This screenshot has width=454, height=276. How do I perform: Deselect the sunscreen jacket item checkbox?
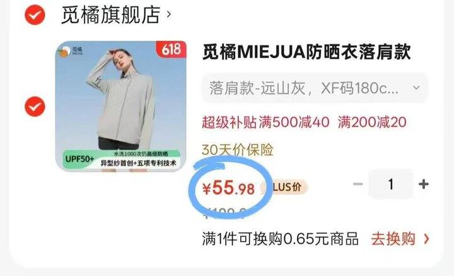[x=35, y=107]
